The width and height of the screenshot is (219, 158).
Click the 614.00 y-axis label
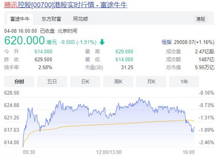tap(11, 142)
